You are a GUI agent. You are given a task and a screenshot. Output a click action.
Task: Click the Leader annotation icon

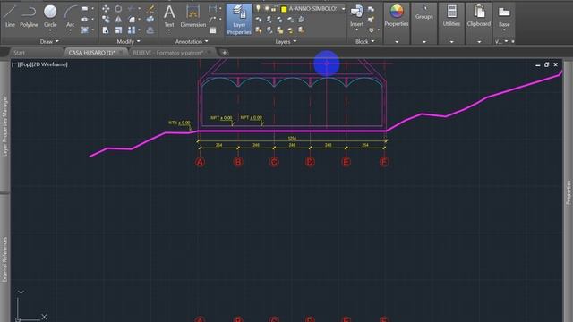click(x=212, y=20)
